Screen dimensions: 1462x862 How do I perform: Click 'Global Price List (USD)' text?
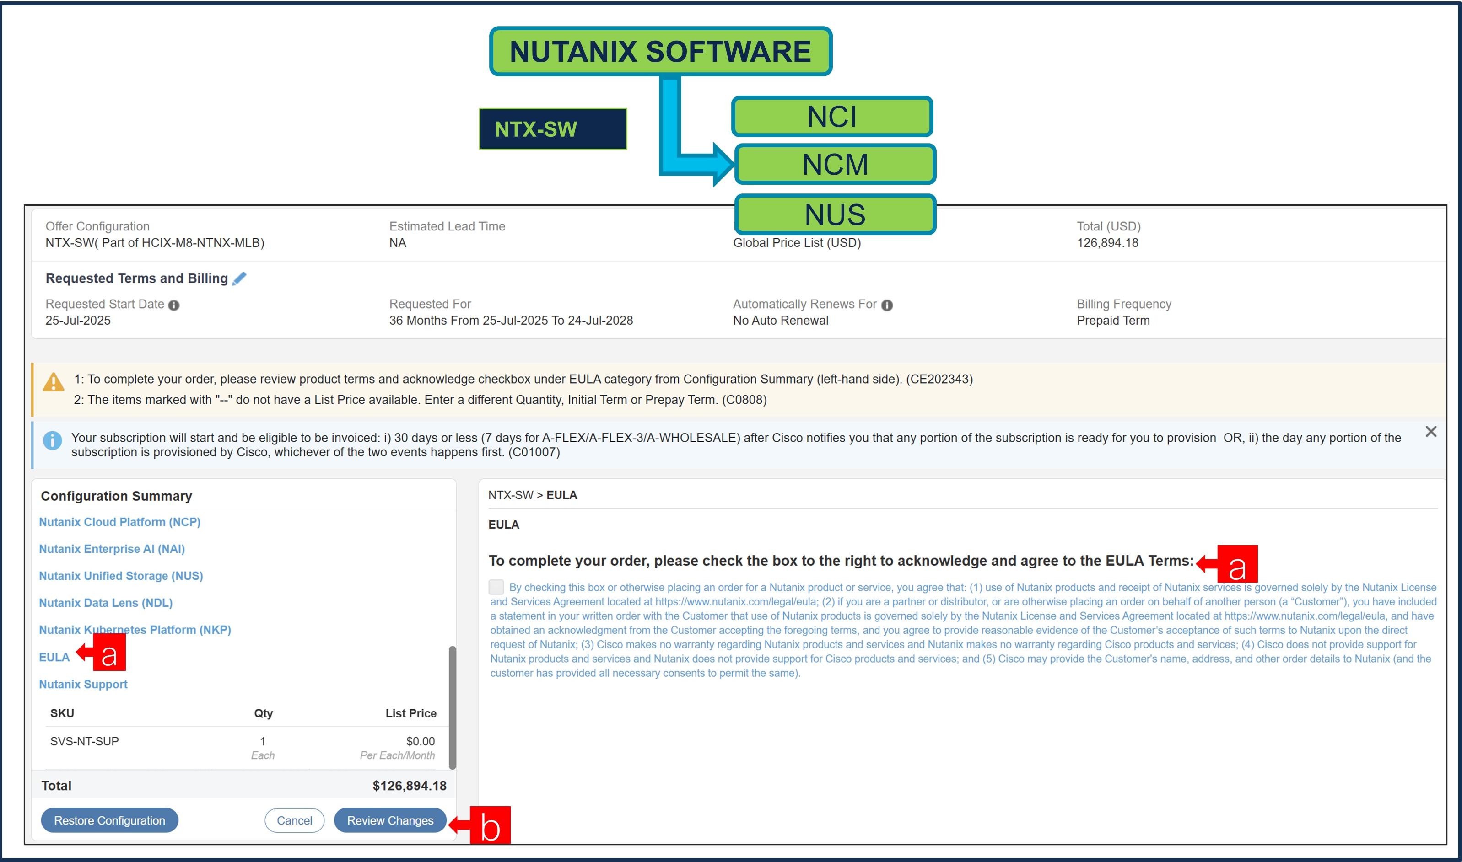pos(797,243)
